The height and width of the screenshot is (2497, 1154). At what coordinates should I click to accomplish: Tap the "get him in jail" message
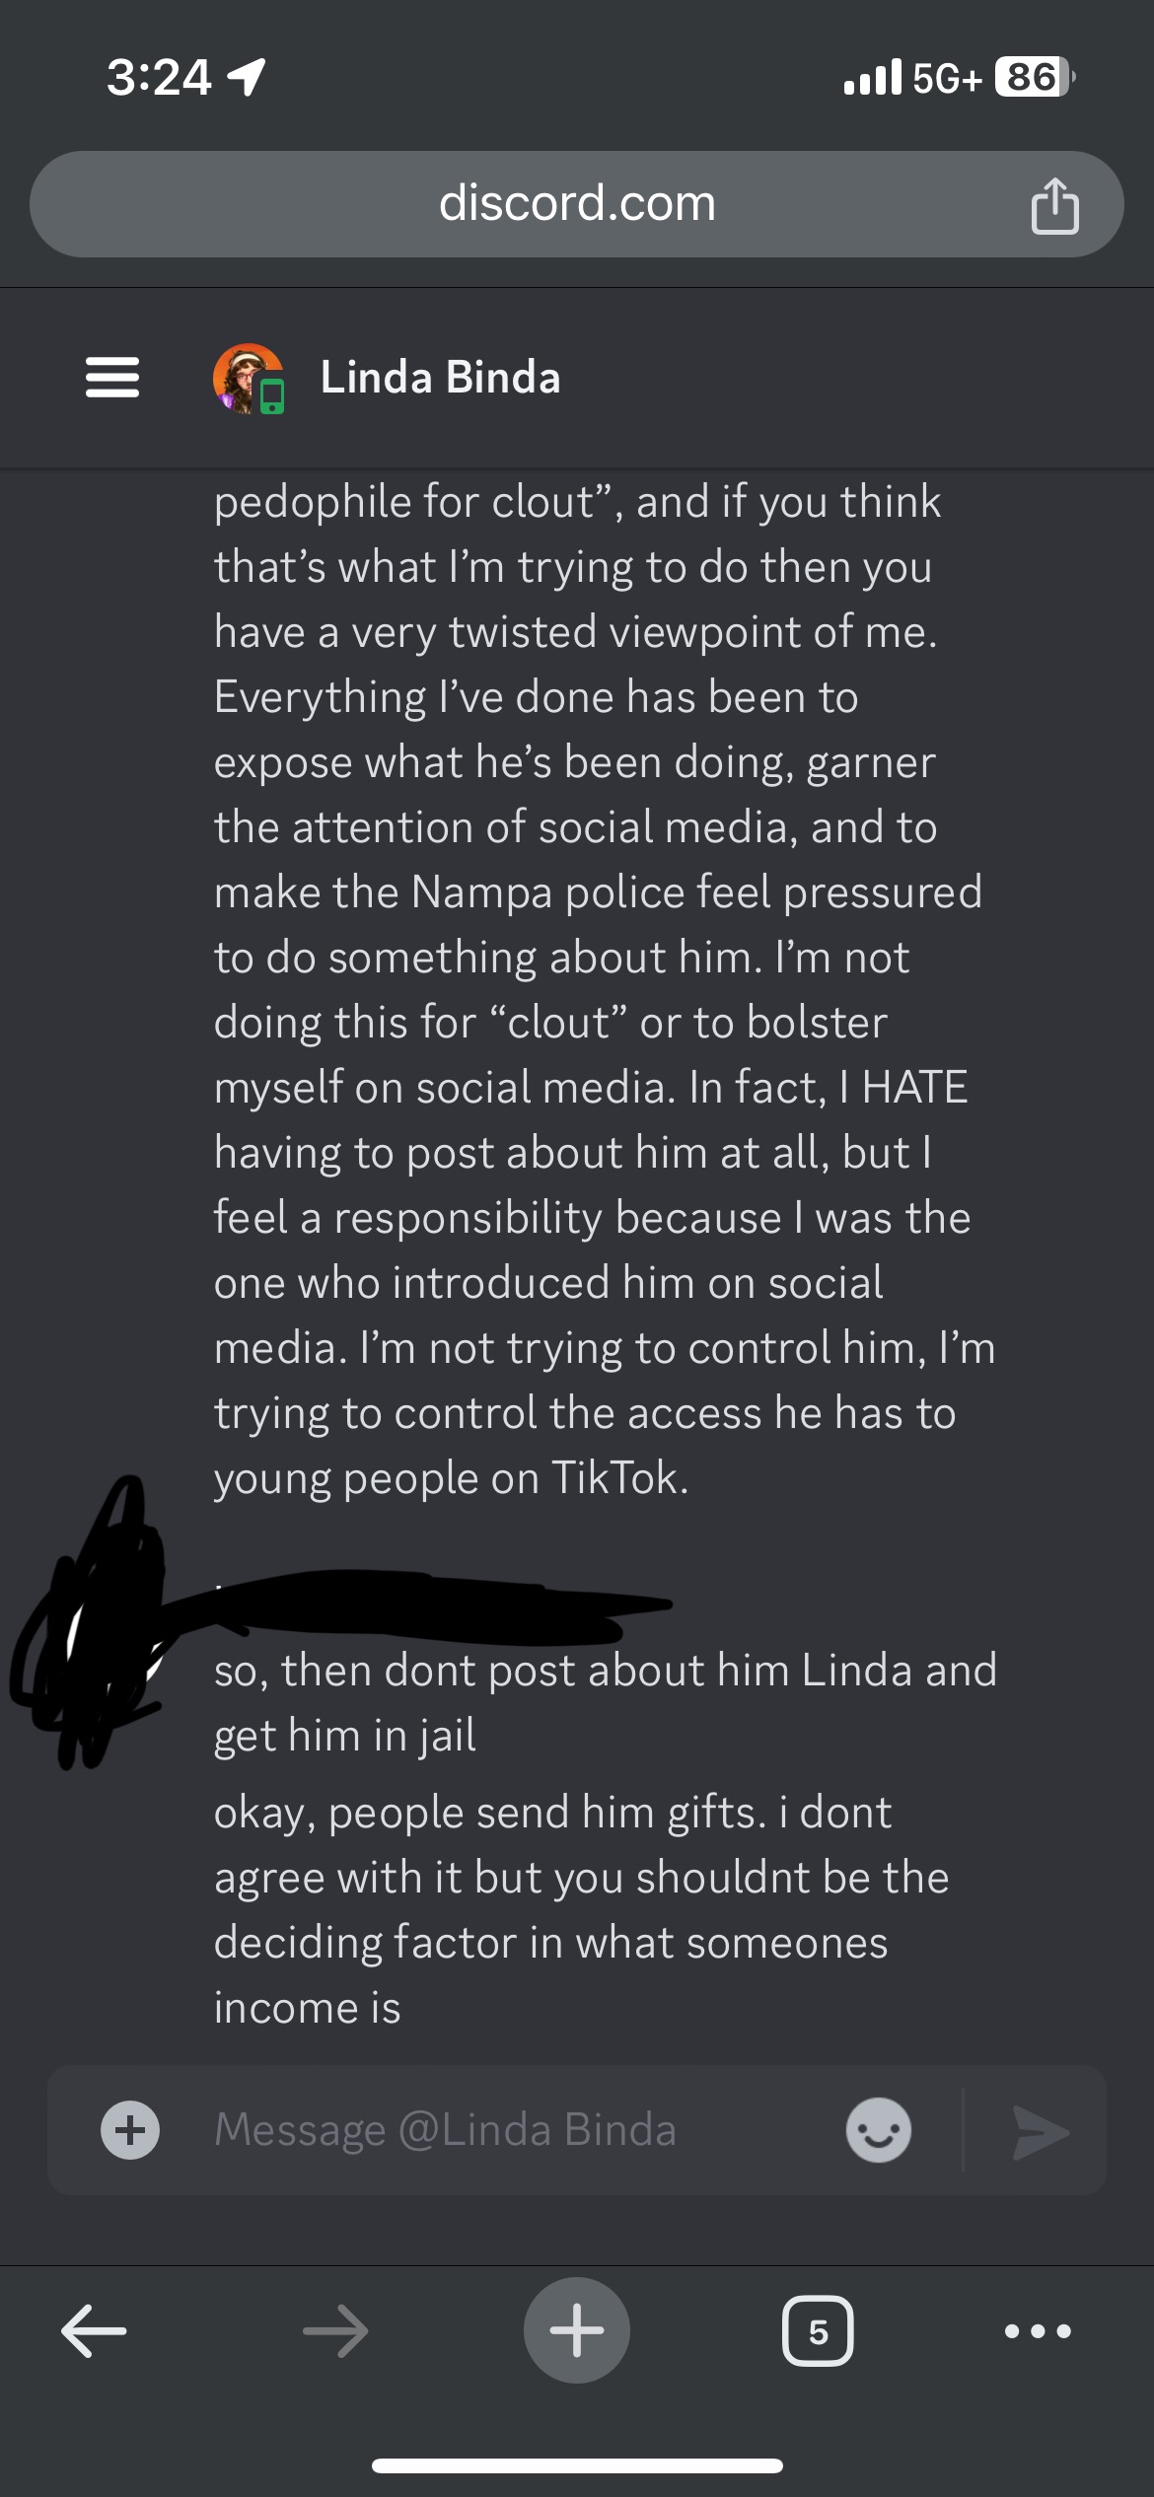606,1702
